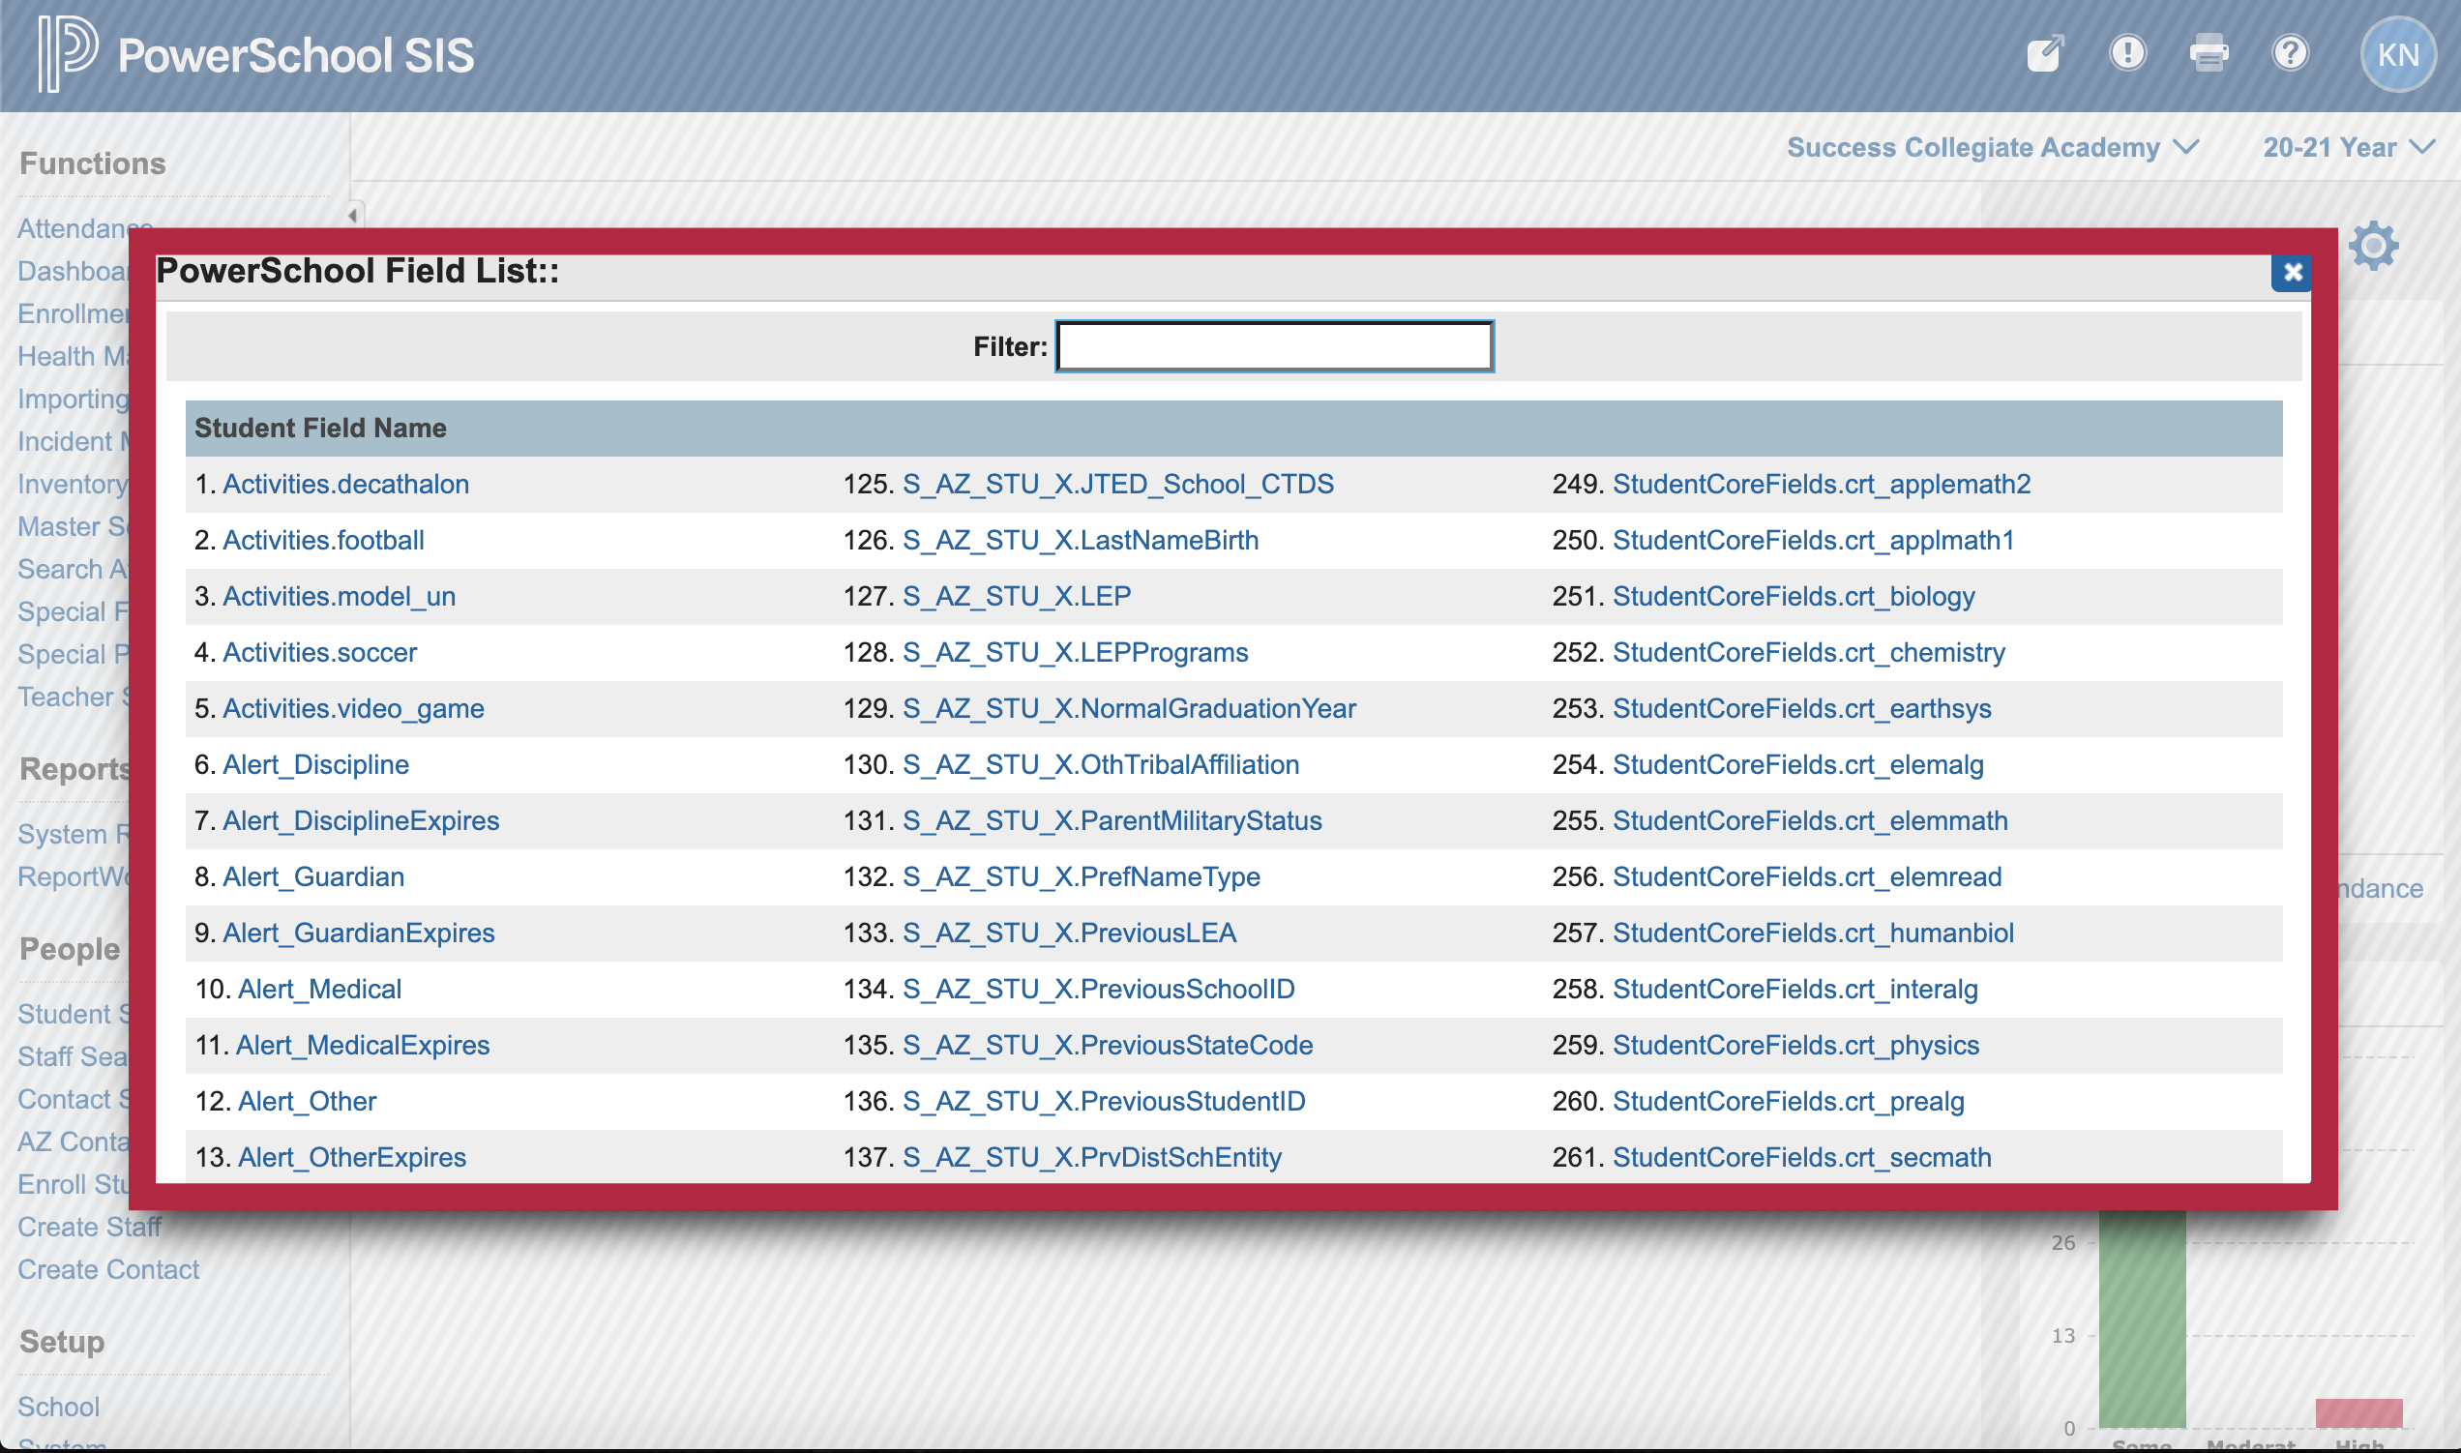Click the PowerSchool logo icon

(67, 53)
